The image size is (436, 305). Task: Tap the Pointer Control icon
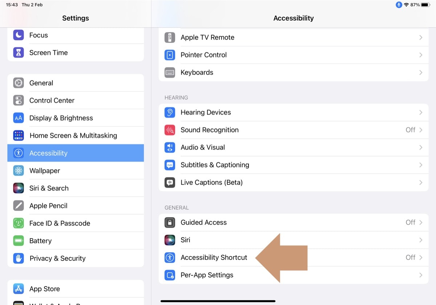click(x=170, y=55)
